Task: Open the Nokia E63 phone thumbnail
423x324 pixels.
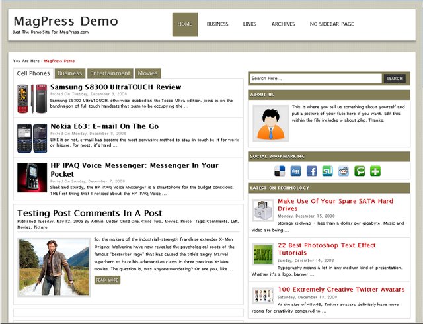Action: [32, 138]
